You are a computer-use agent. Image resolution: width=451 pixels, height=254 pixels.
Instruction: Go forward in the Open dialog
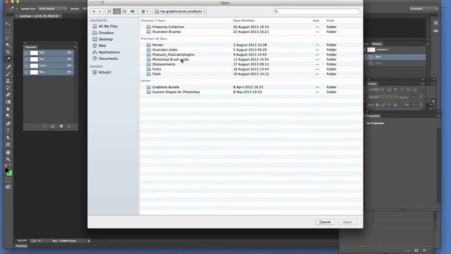100,11
